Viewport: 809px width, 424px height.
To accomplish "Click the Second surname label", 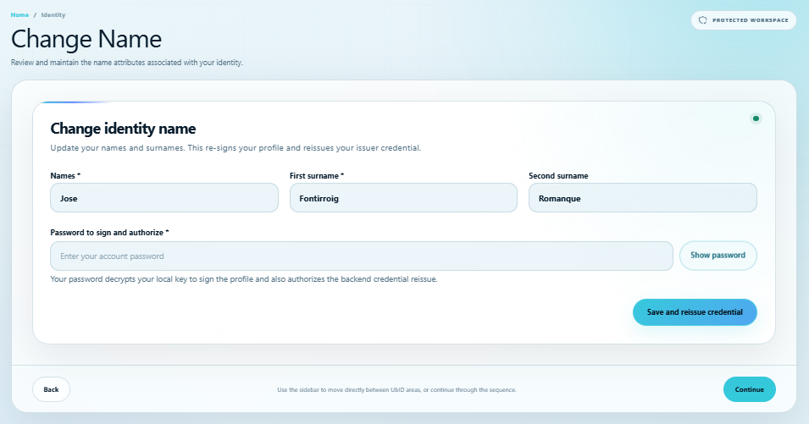I will 558,176.
